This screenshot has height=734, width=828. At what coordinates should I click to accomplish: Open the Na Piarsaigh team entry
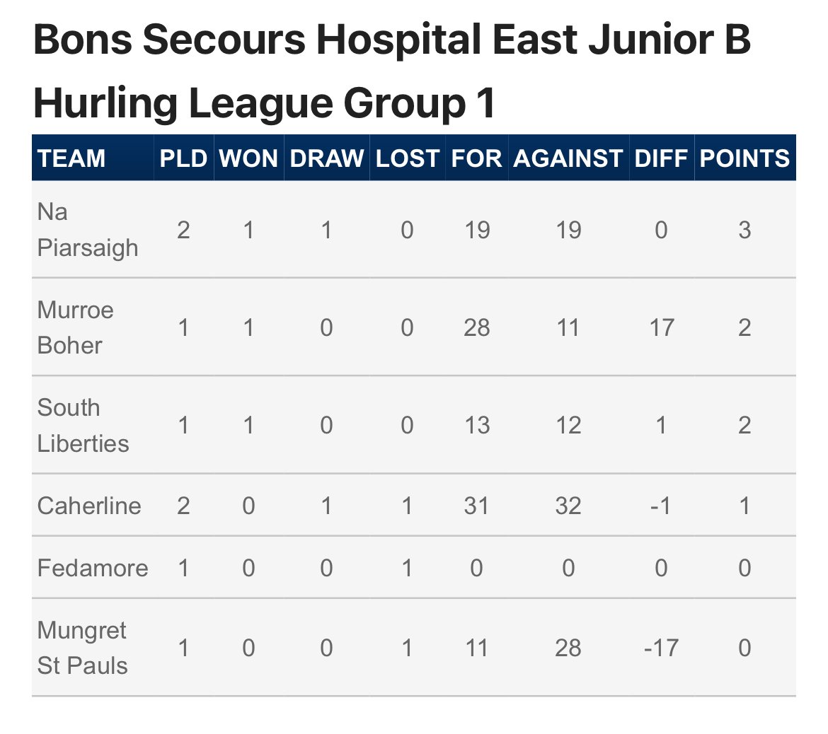click(88, 230)
